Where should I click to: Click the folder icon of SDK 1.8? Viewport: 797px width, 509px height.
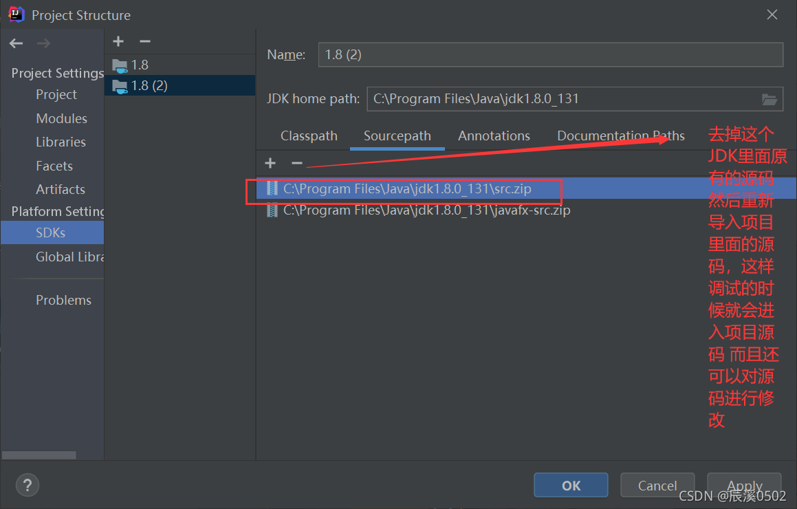coord(120,65)
